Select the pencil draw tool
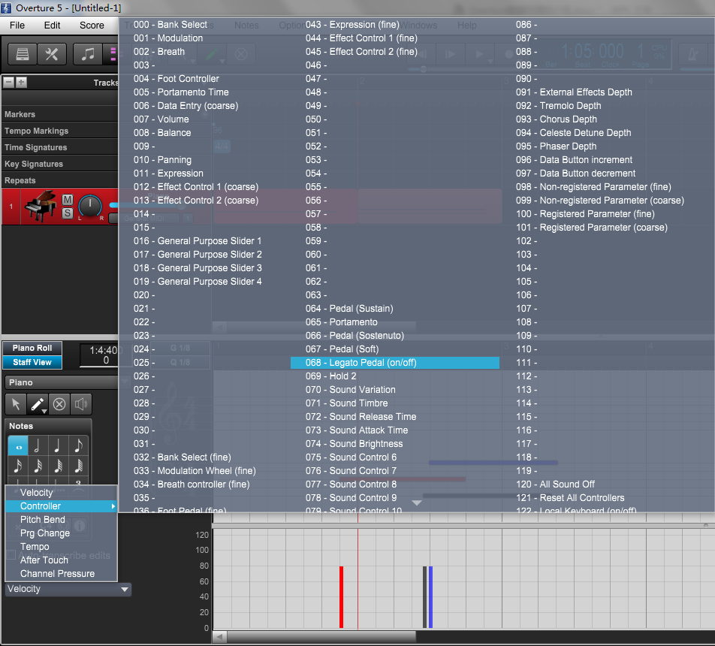This screenshot has width=715, height=646. (x=37, y=404)
